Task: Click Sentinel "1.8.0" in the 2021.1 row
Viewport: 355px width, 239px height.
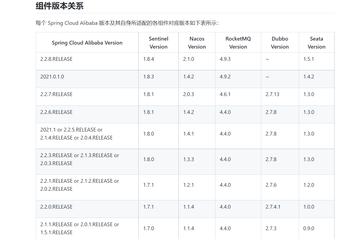Action: (x=148, y=134)
